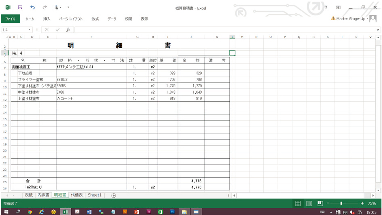The width and height of the screenshot is (382, 215).
Task: Open the Ribbon Display Options button
Action: (x=338, y=7)
